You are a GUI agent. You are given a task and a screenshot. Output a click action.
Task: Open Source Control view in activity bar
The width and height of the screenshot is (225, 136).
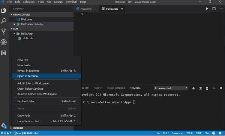coord(4,31)
